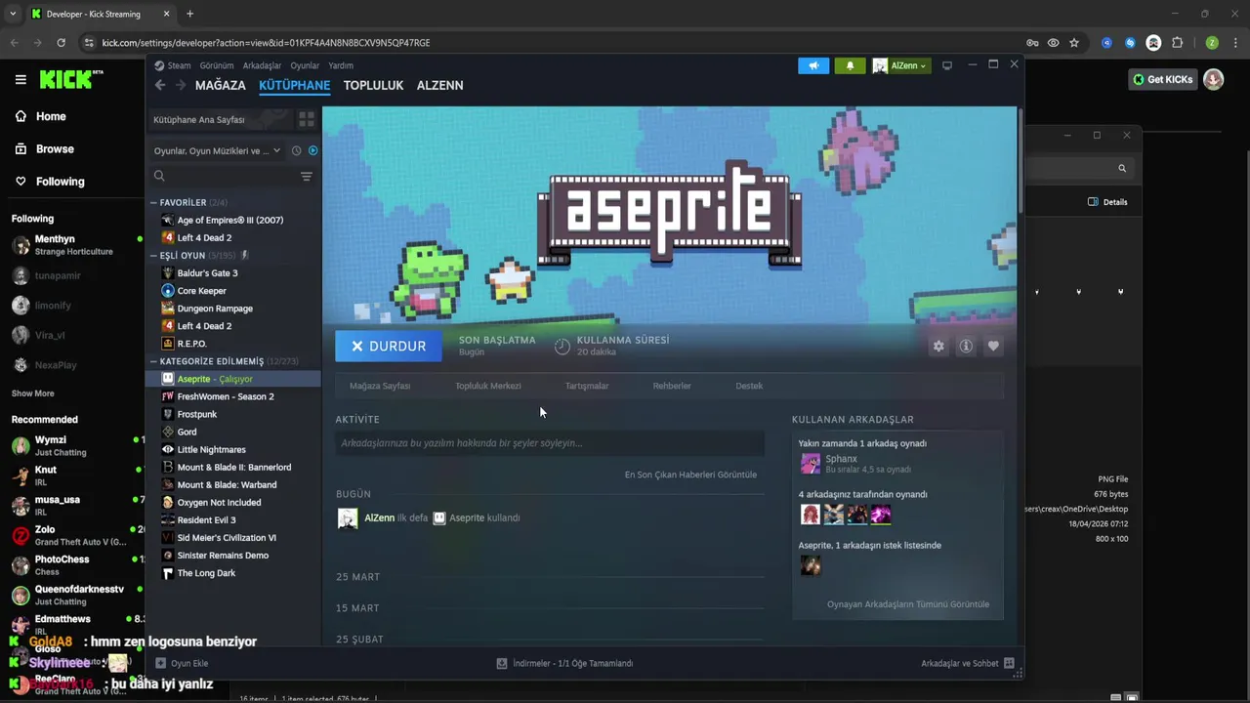Click Kick Following sidebar item
1250x703 pixels.
(50, 181)
